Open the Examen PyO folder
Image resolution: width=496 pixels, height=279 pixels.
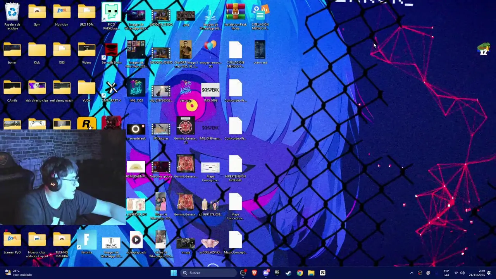tap(12, 243)
